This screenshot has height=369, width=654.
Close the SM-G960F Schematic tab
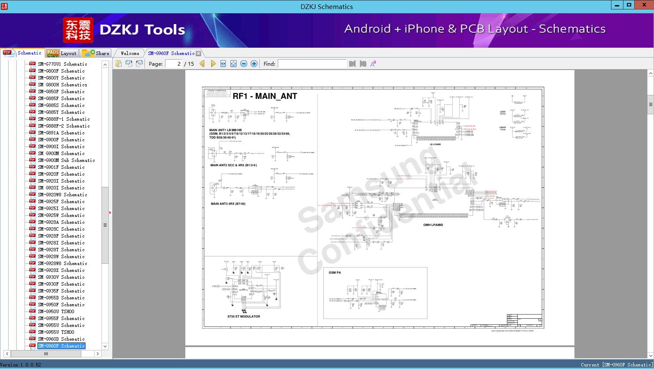tap(199, 53)
